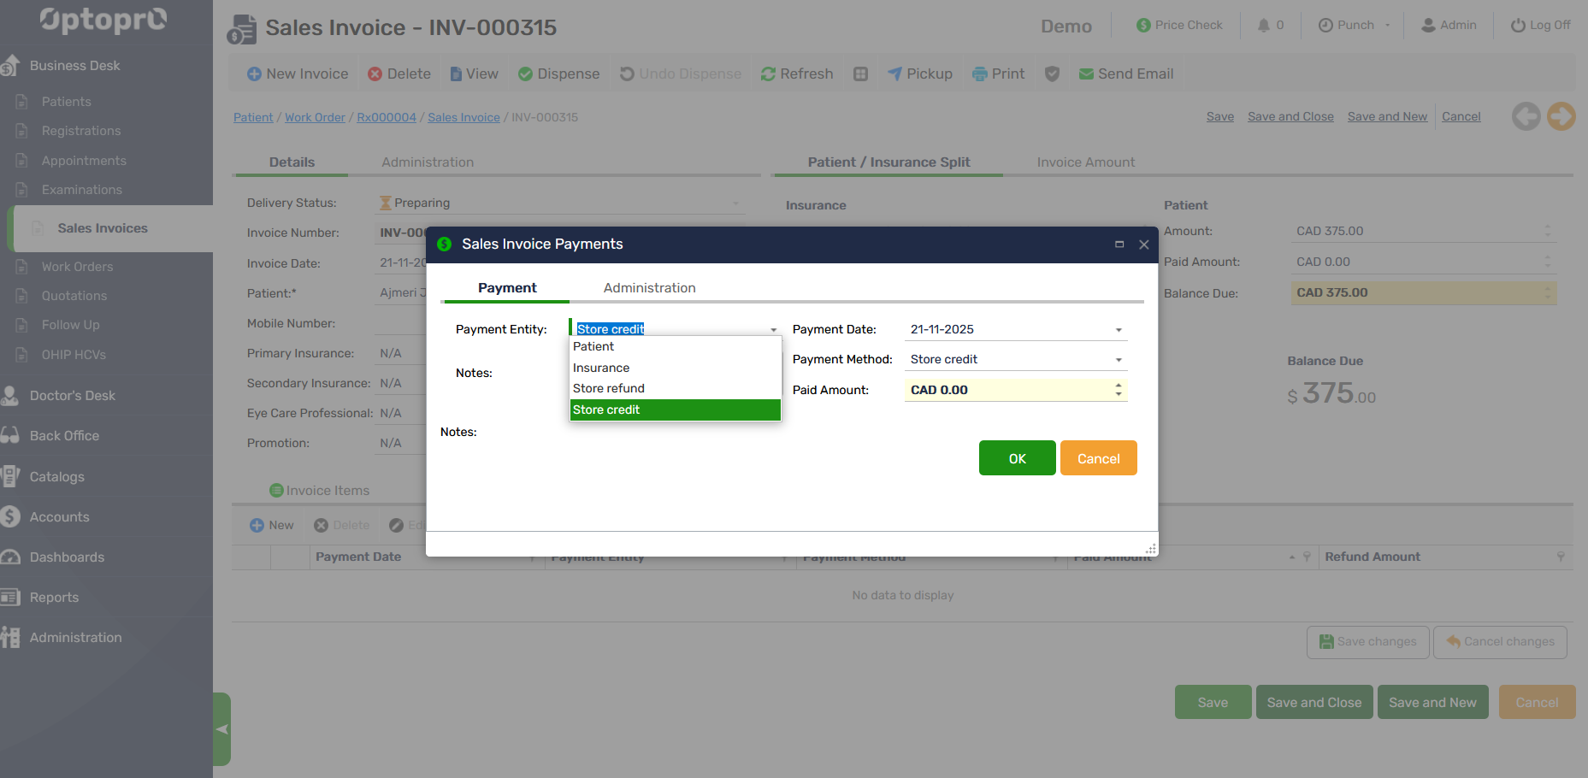Click the Send Email envelope icon

[x=1086, y=74]
